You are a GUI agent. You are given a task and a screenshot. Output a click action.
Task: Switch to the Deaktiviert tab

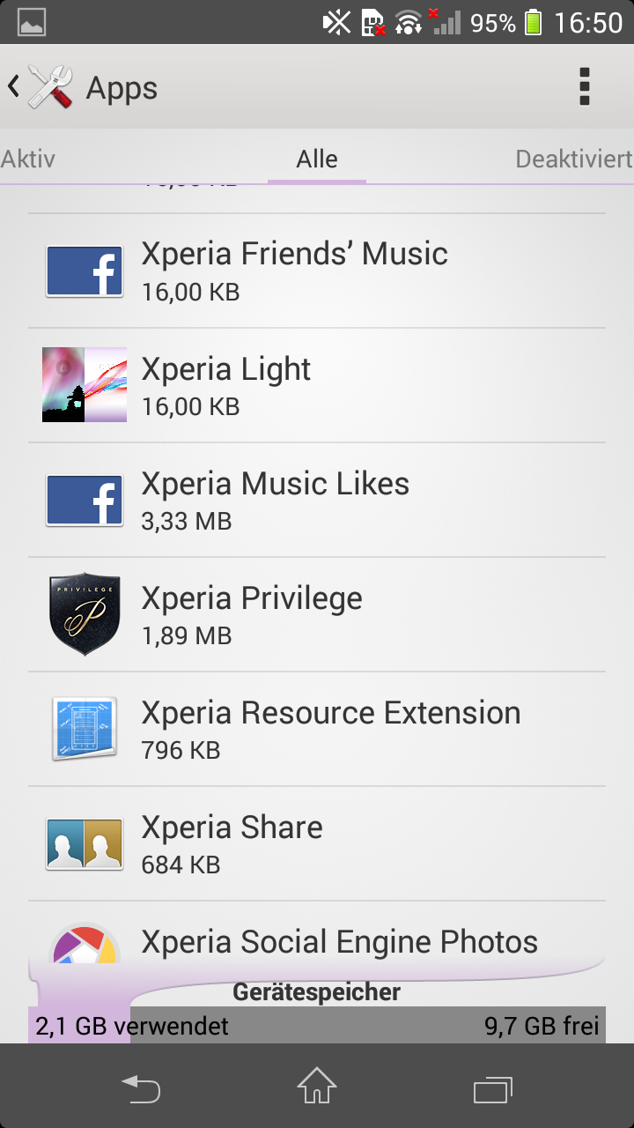click(x=573, y=160)
